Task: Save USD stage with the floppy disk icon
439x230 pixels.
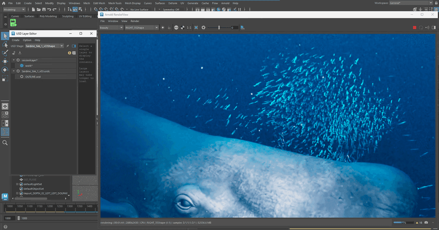Action: point(74,53)
